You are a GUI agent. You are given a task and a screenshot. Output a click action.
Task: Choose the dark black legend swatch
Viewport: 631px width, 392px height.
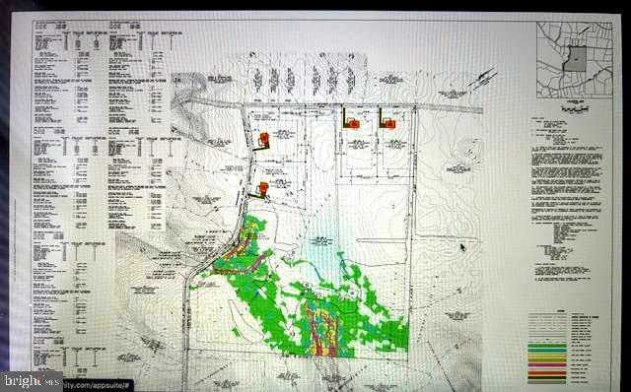(547, 377)
